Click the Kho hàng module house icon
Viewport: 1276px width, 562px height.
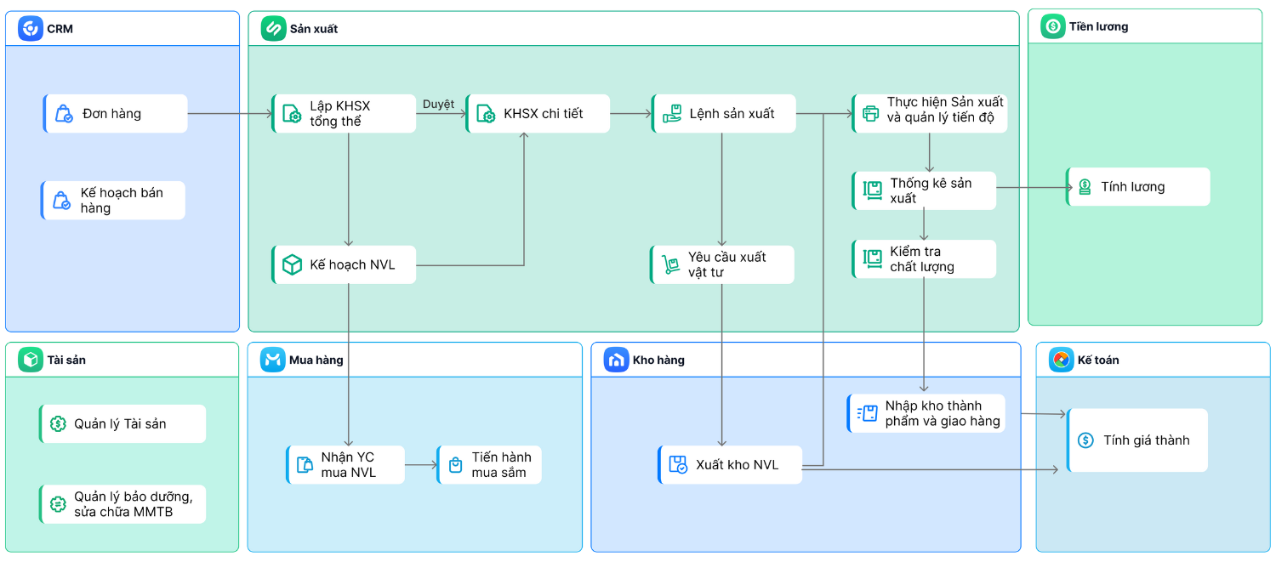(x=616, y=360)
